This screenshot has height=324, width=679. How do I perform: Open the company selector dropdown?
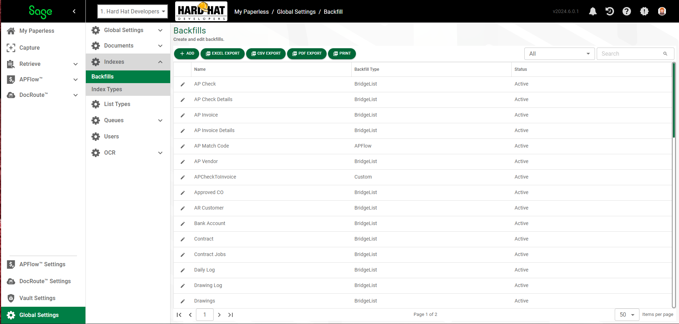pos(133,11)
